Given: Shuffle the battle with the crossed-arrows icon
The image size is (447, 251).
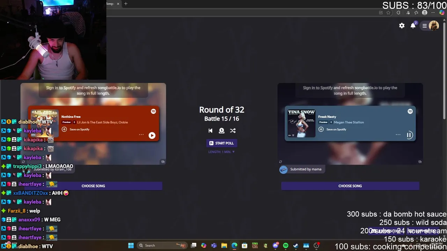Looking at the screenshot, I should click(233, 131).
